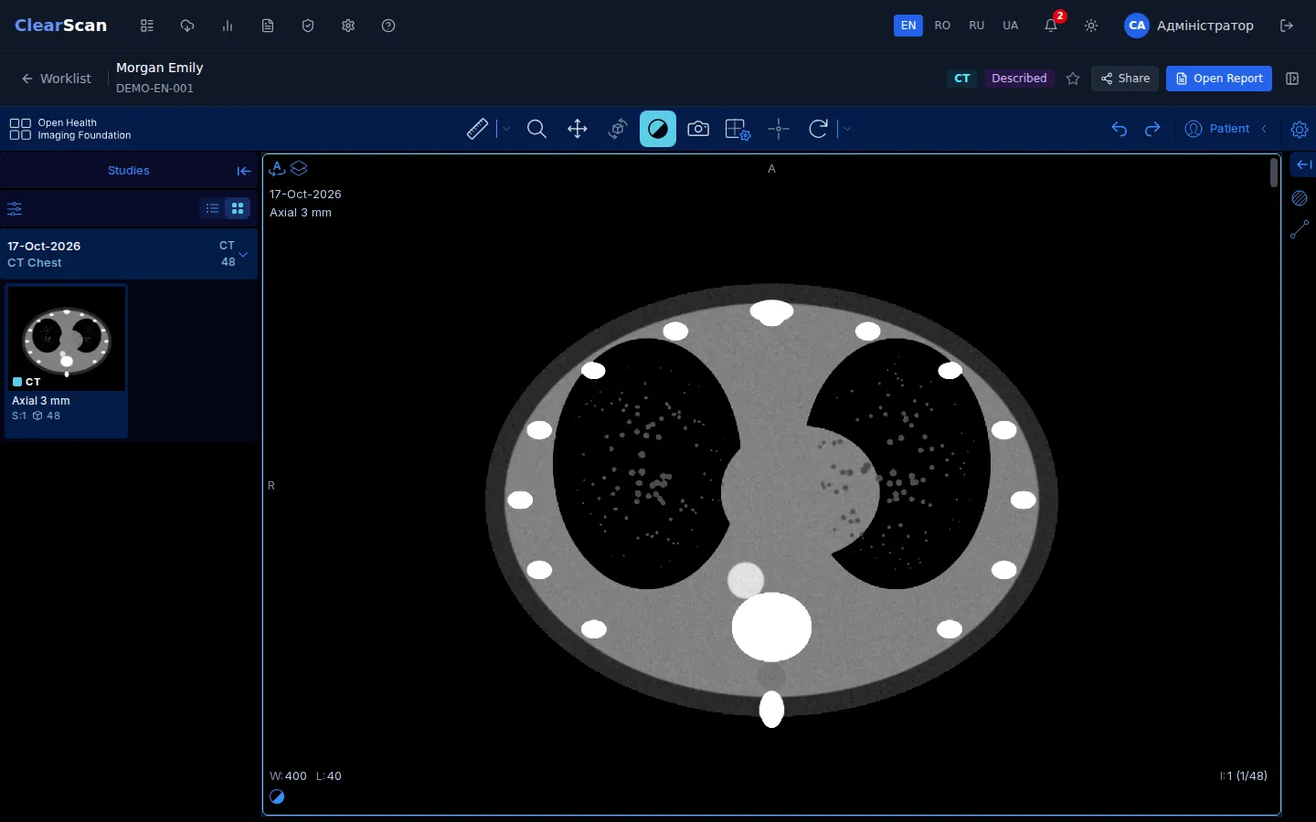
Task: Open the documents page icon in header
Action: tap(268, 26)
